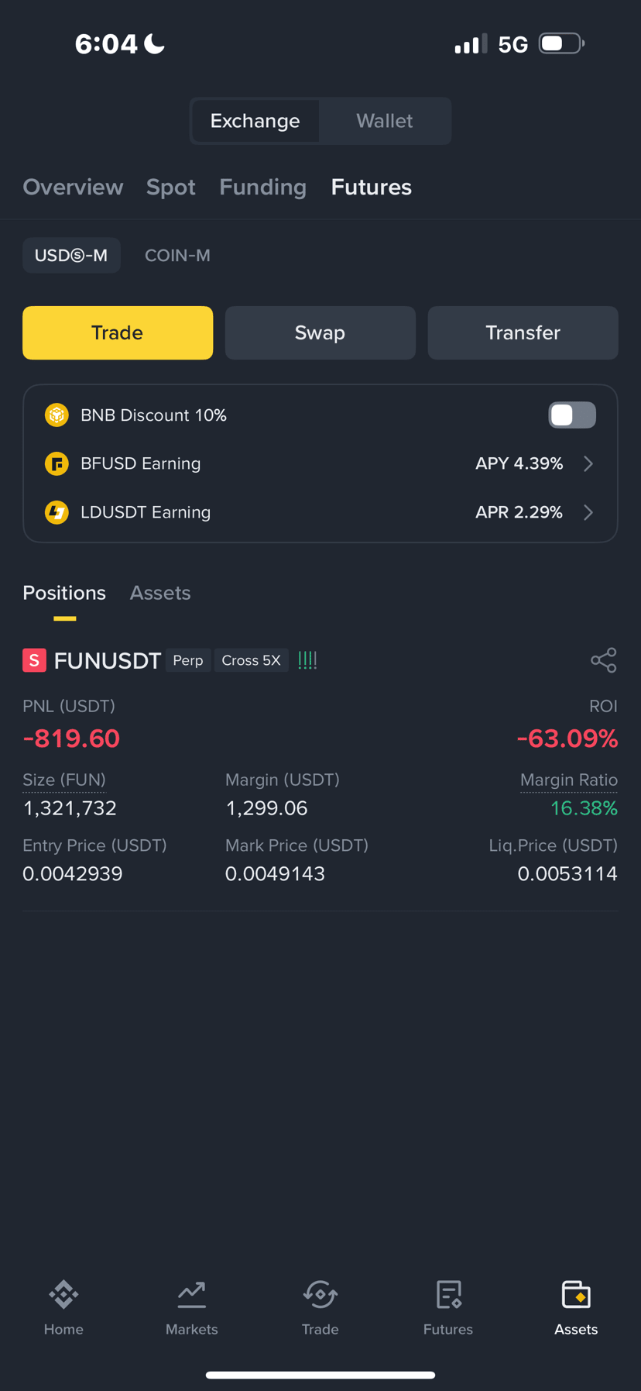The height and width of the screenshot is (1391, 641).
Task: Tap the PNL value -819.60
Action: coord(71,739)
